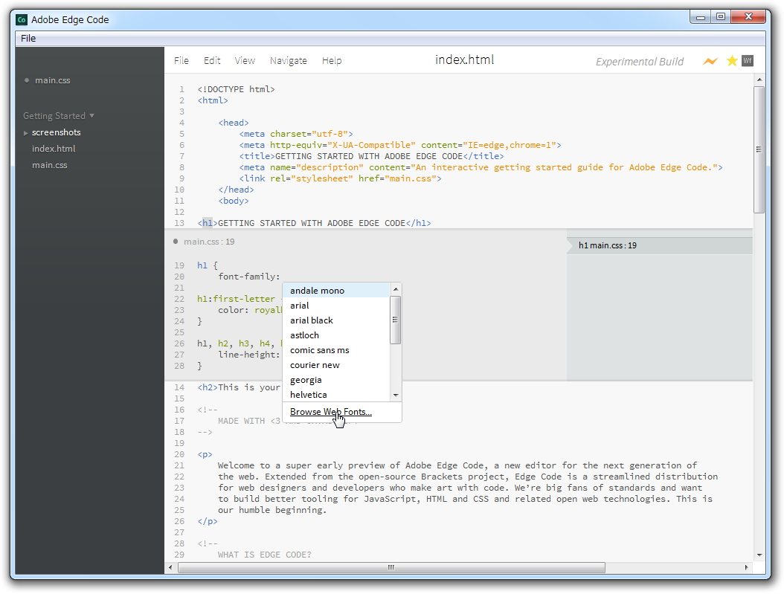Choose georgia from the font list
This screenshot has width=784, height=594.
point(306,379)
